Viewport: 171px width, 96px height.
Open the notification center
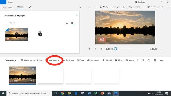(167, 93)
